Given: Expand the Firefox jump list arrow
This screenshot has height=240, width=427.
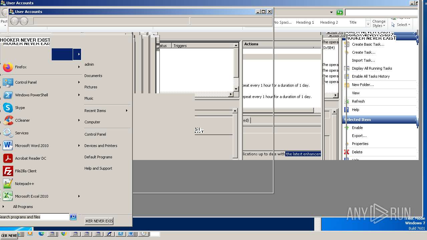Looking at the screenshot, I should 79,67.
